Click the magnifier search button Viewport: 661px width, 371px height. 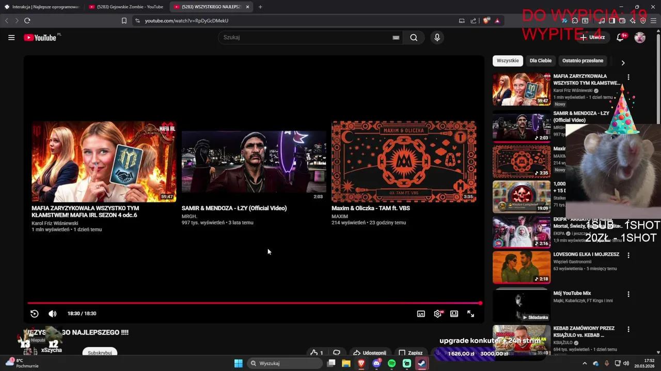coord(414,37)
